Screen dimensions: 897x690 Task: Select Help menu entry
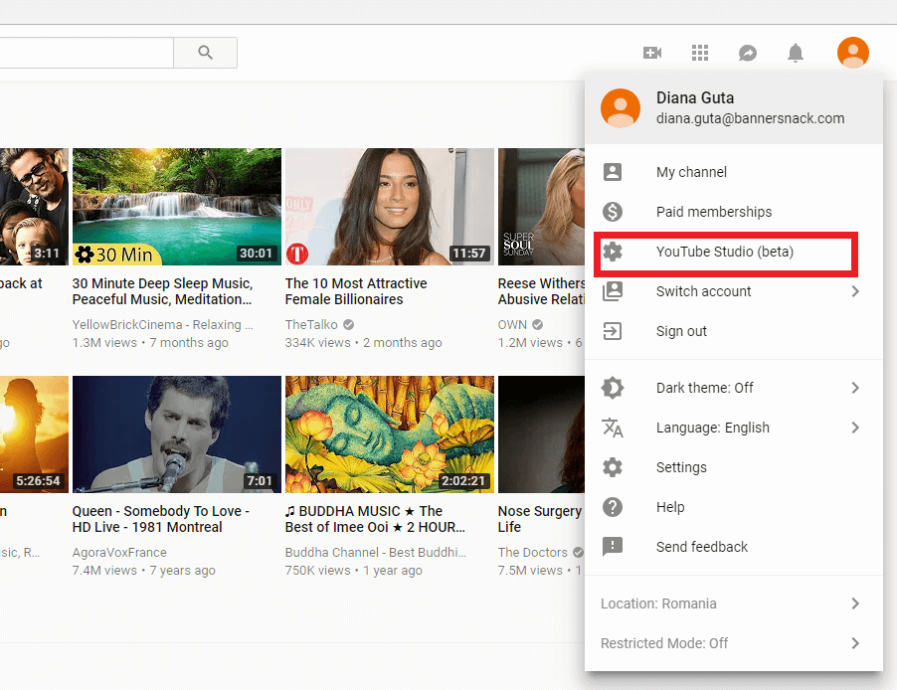[x=733, y=507]
